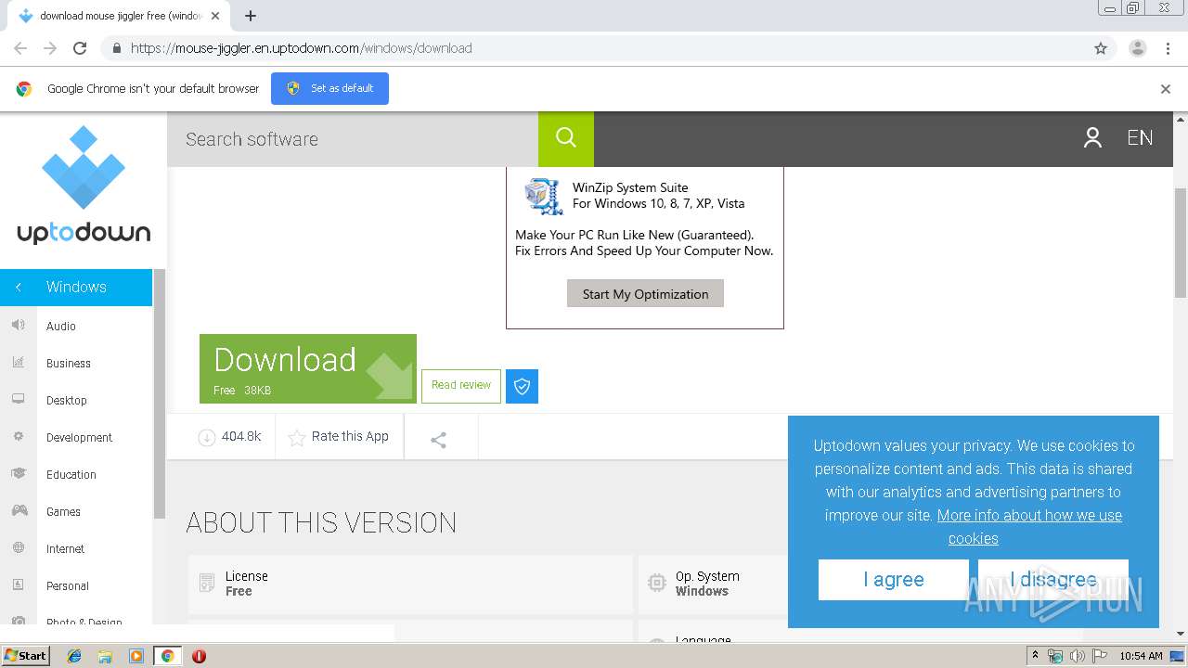Open a new browser tab

pos(251,16)
